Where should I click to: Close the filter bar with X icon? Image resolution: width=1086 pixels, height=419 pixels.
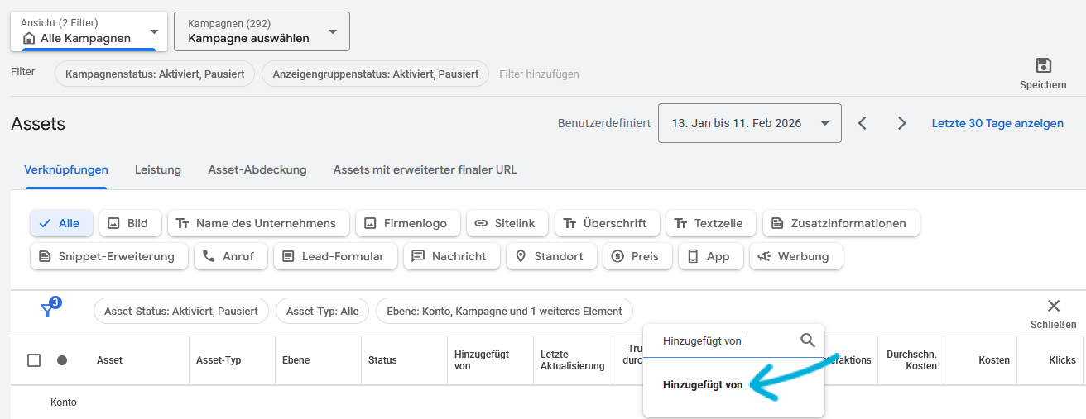pos(1053,307)
